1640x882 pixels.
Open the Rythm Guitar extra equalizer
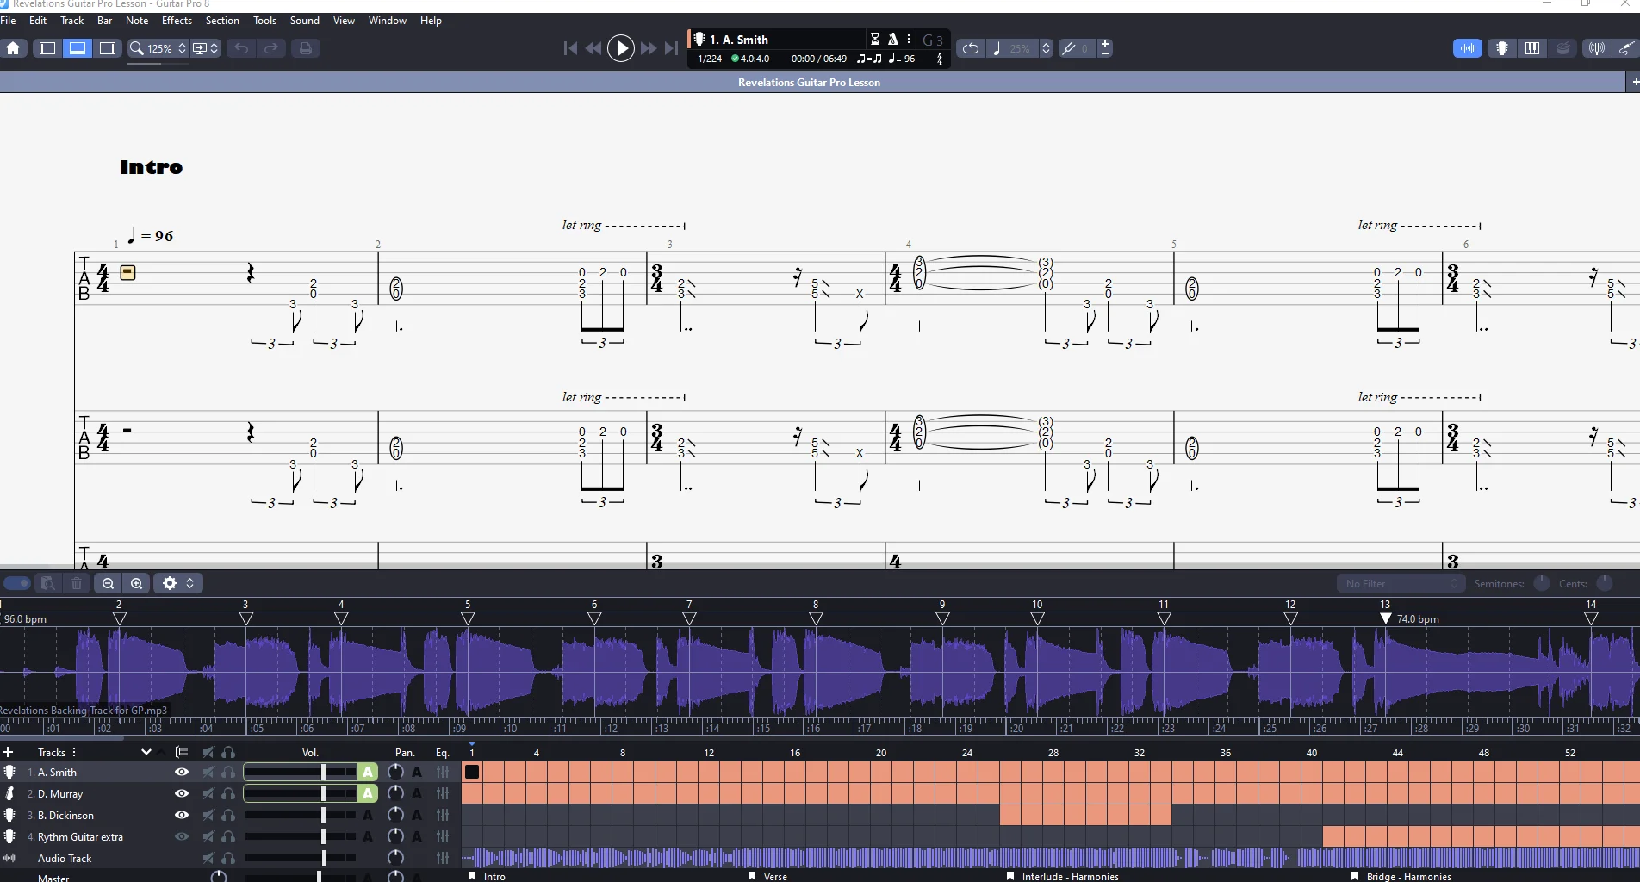(x=443, y=836)
